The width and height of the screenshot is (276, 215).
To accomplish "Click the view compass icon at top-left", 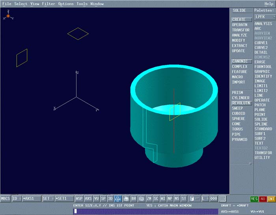I will click(8, 16).
